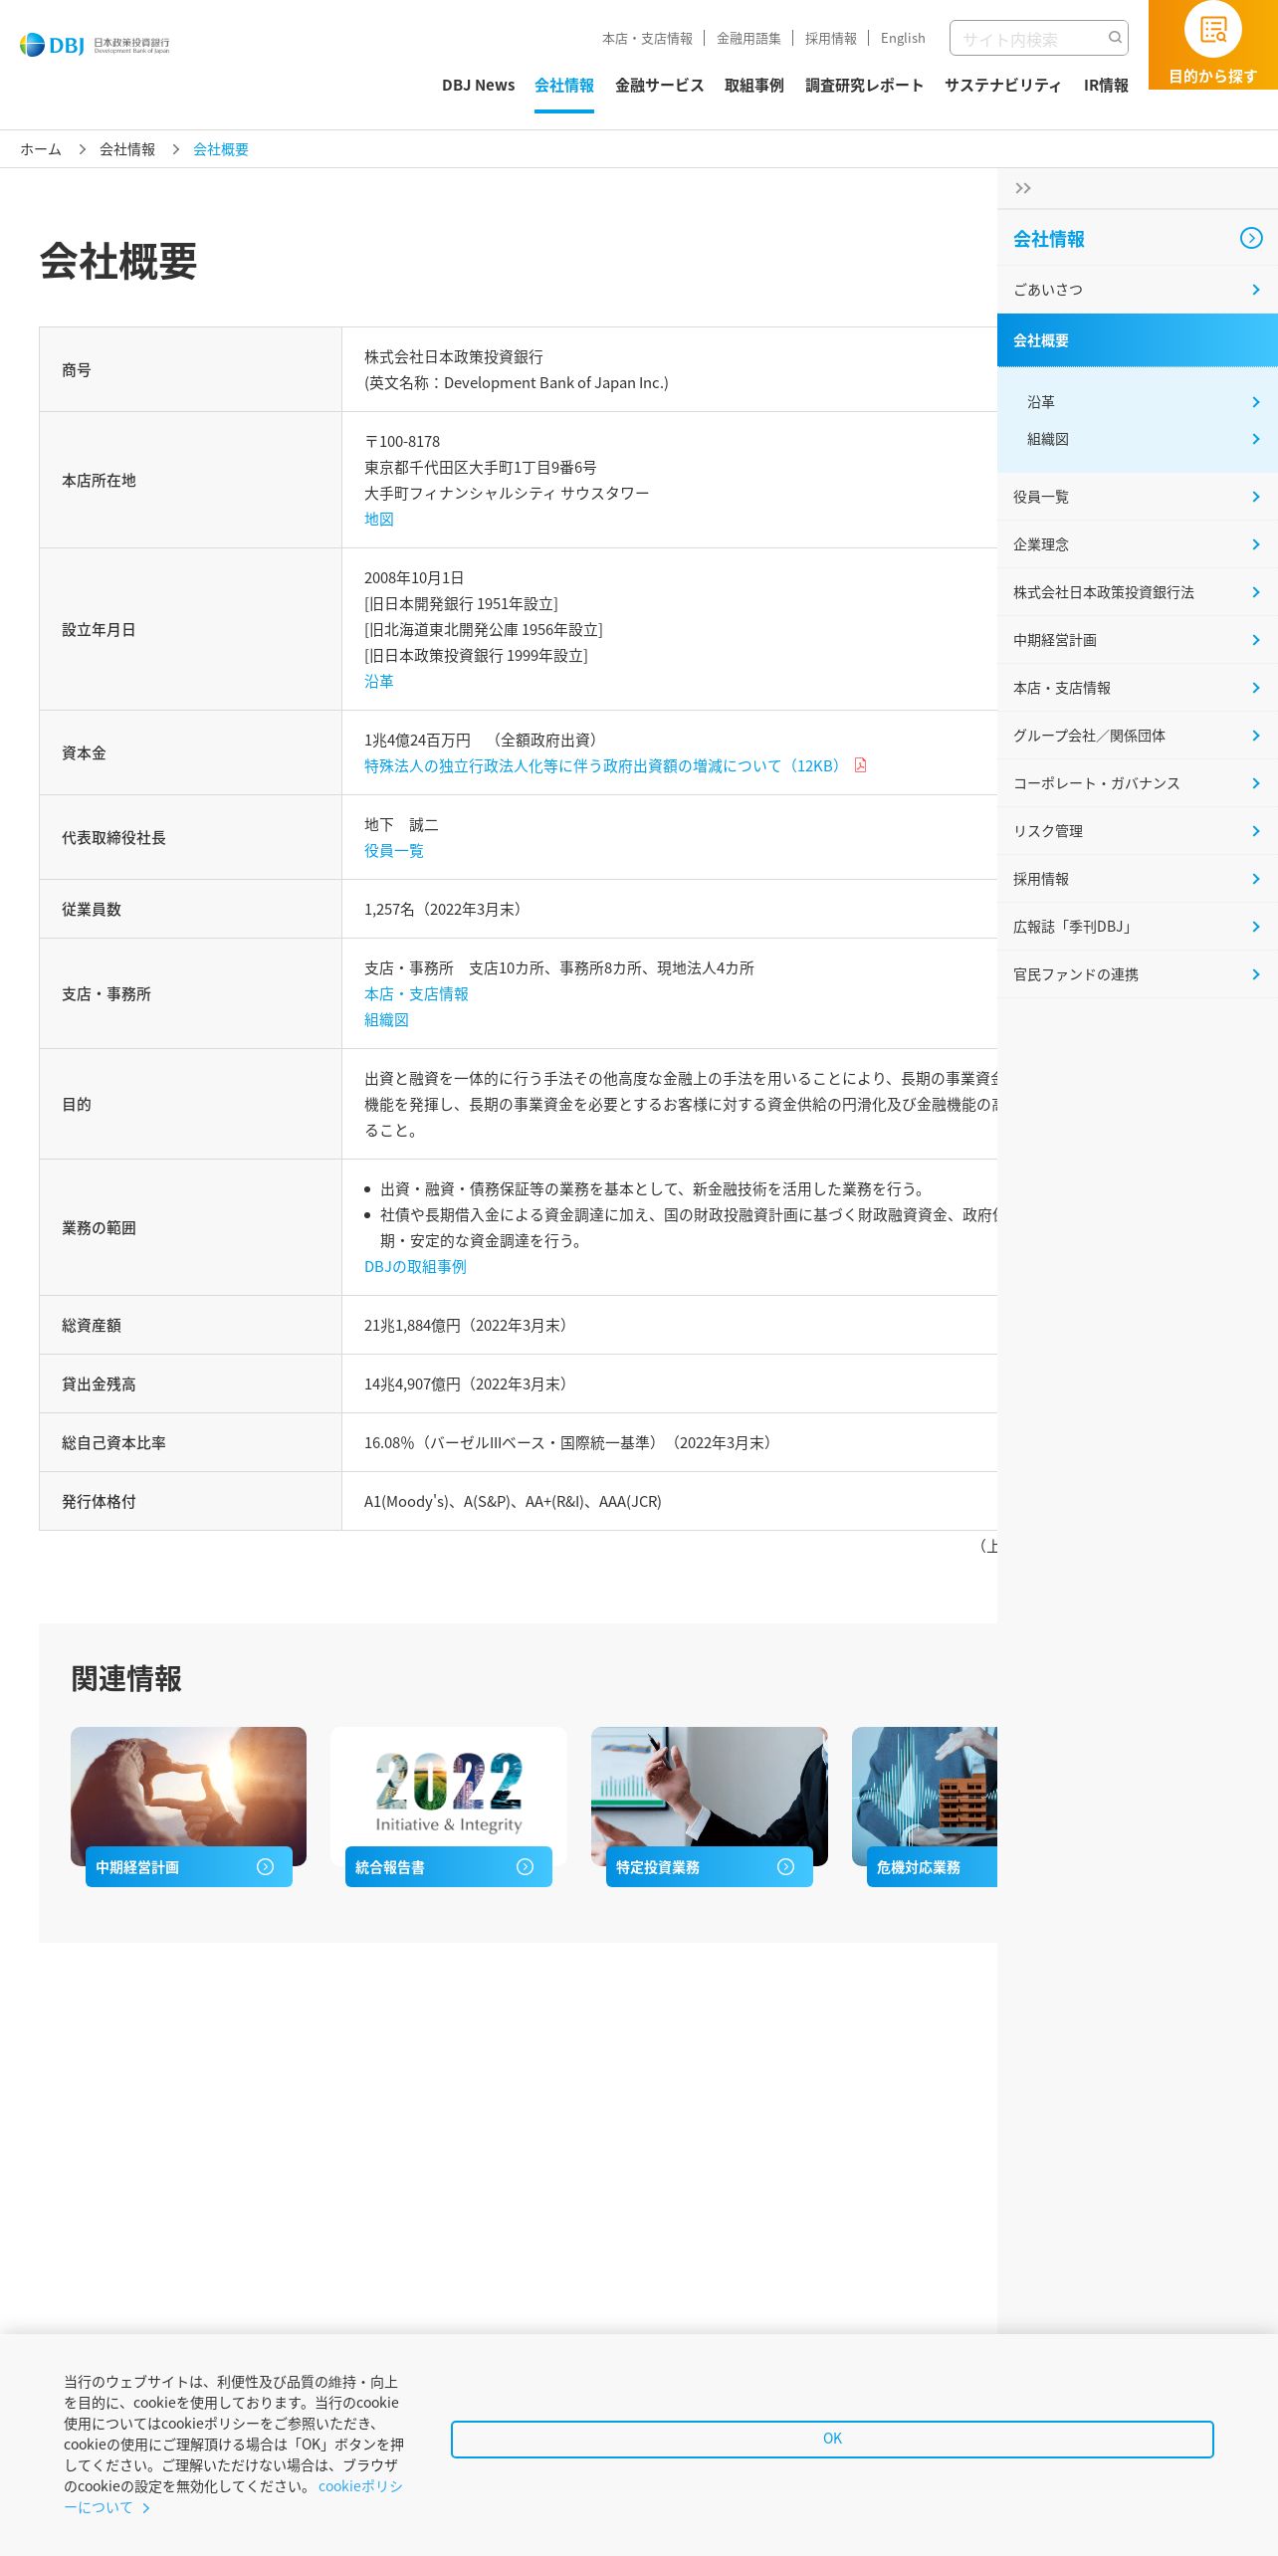This screenshot has width=1278, height=2556.
Task: Open コーポレート・ガバナンス sidebar item
Action: tap(1138, 783)
